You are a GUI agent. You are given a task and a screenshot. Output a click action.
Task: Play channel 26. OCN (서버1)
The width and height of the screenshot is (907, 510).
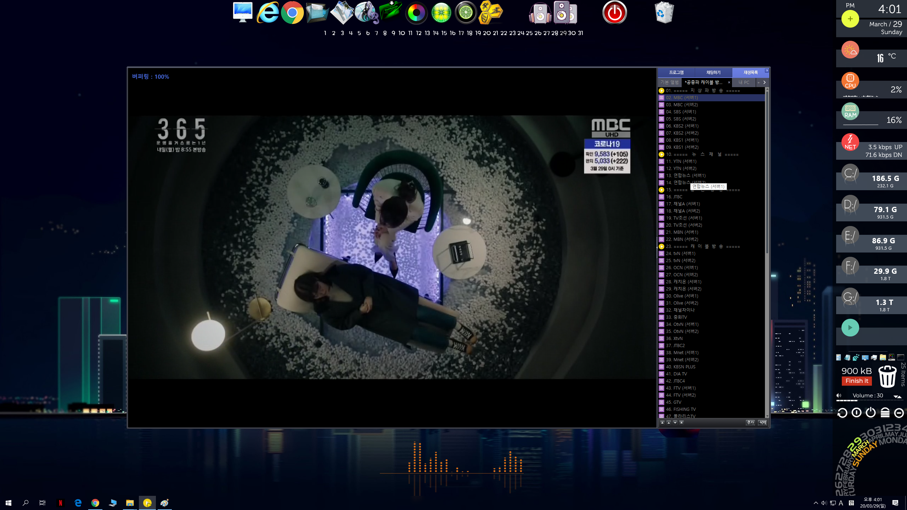pyautogui.click(x=711, y=268)
